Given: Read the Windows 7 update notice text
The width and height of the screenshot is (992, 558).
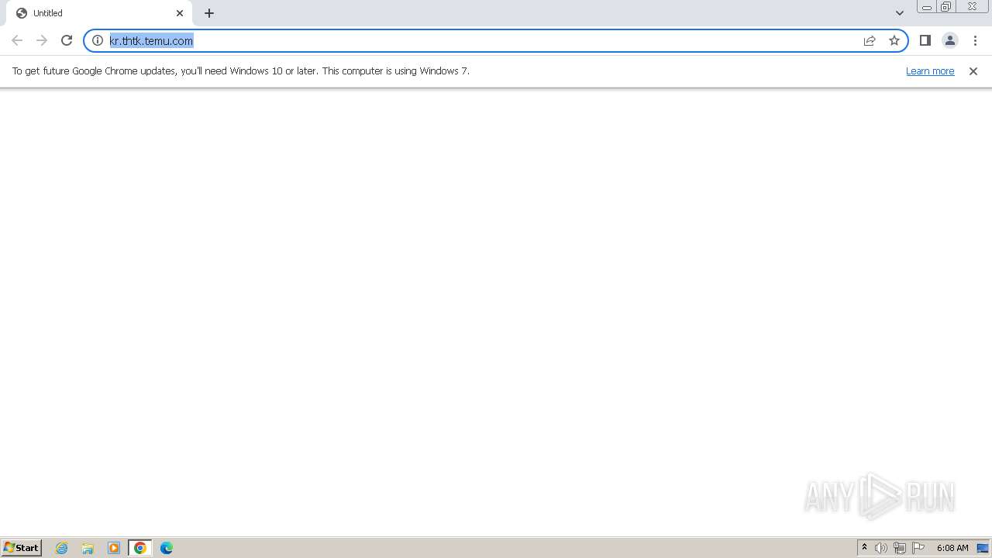Looking at the screenshot, I should [241, 71].
